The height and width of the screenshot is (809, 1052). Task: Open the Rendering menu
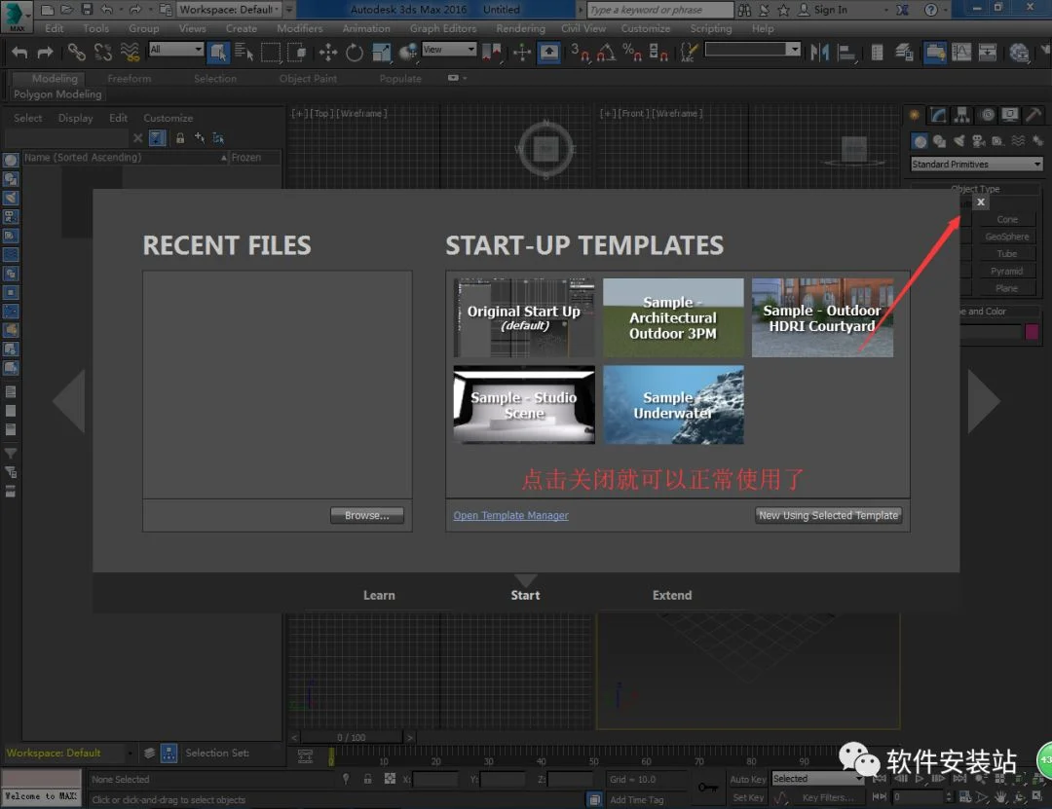click(x=520, y=28)
